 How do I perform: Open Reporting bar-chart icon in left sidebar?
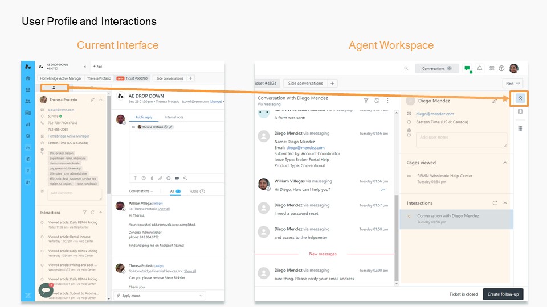[28, 125]
